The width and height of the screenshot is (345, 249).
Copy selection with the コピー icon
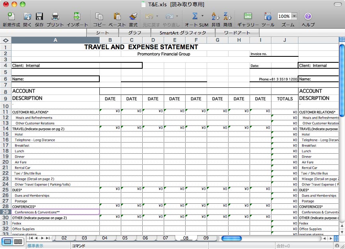pyautogui.click(x=99, y=17)
